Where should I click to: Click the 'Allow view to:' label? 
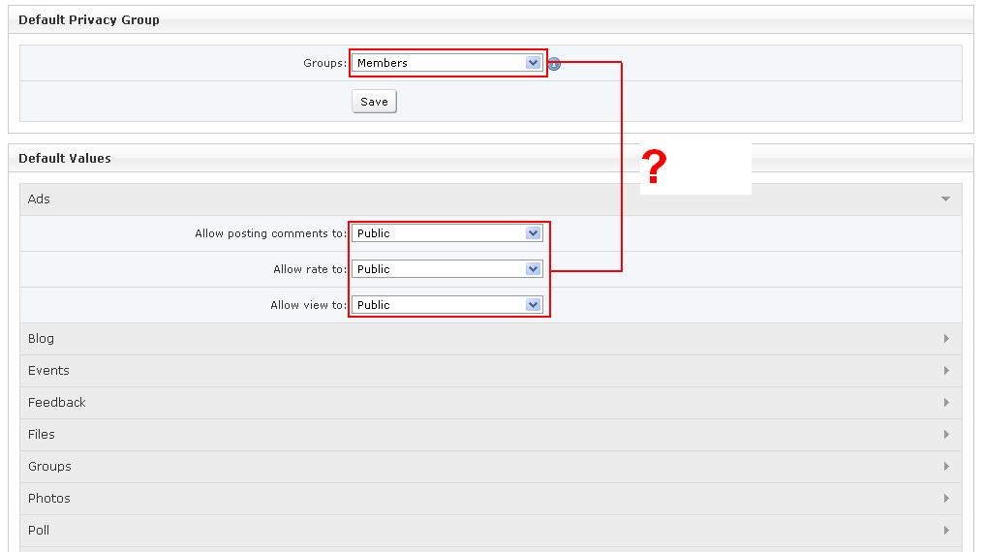(308, 305)
